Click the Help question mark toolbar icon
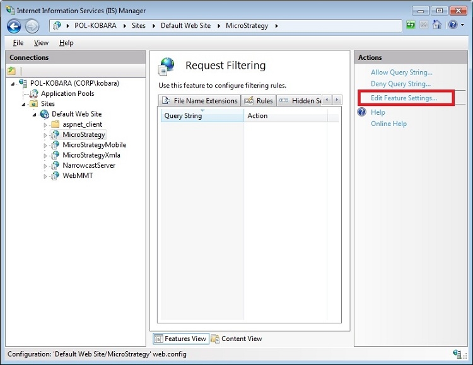Image resolution: width=473 pixels, height=365 pixels. (x=452, y=25)
